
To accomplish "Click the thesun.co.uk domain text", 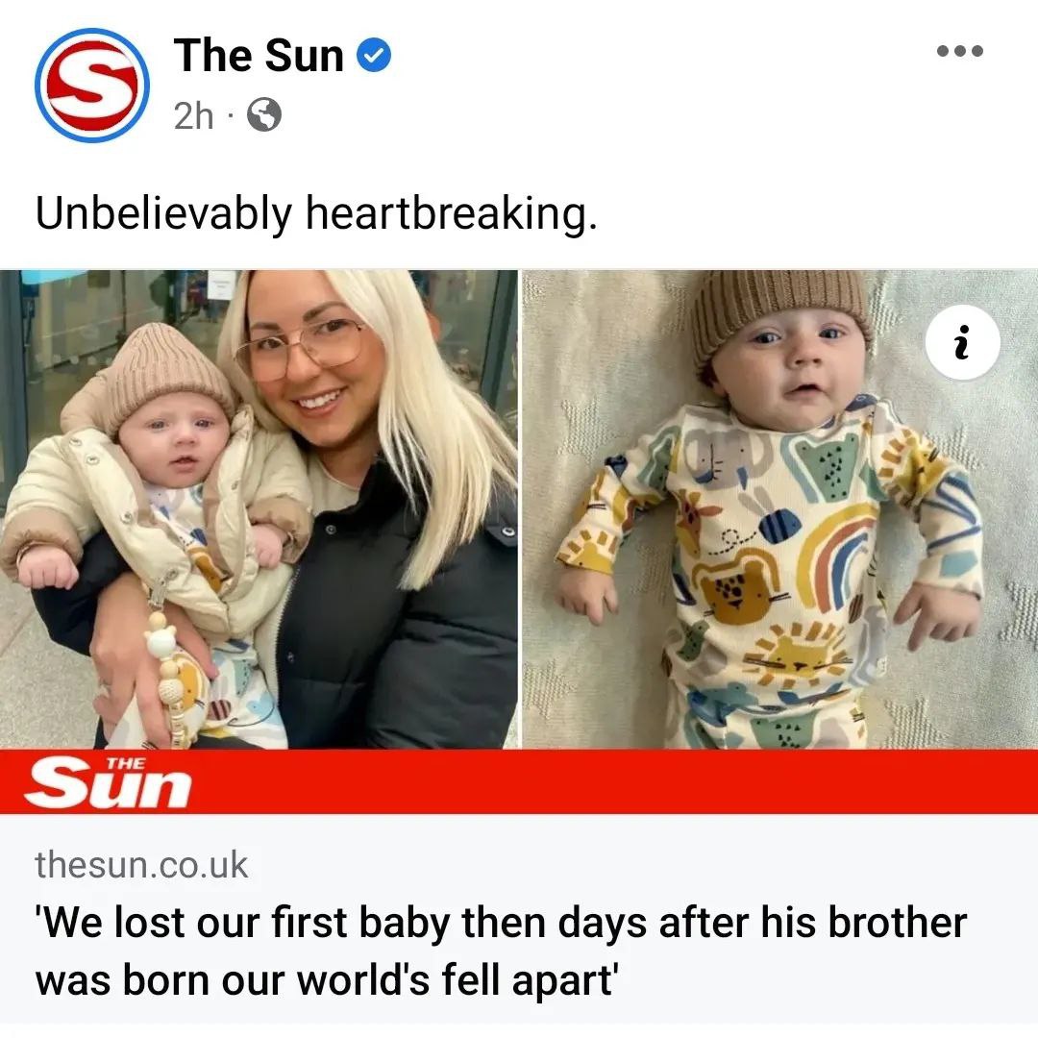I will 141,865.
